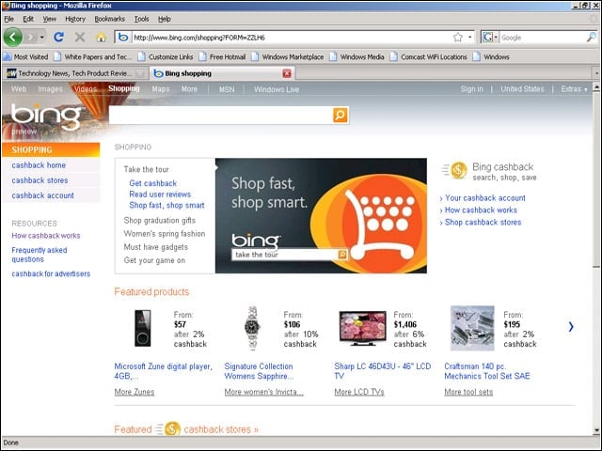Open the Customize Links bookmark
The image size is (602, 451).
[166, 56]
